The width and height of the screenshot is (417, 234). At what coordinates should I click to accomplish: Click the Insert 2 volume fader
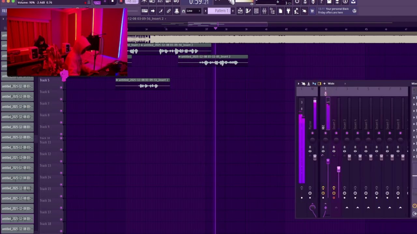click(338, 169)
